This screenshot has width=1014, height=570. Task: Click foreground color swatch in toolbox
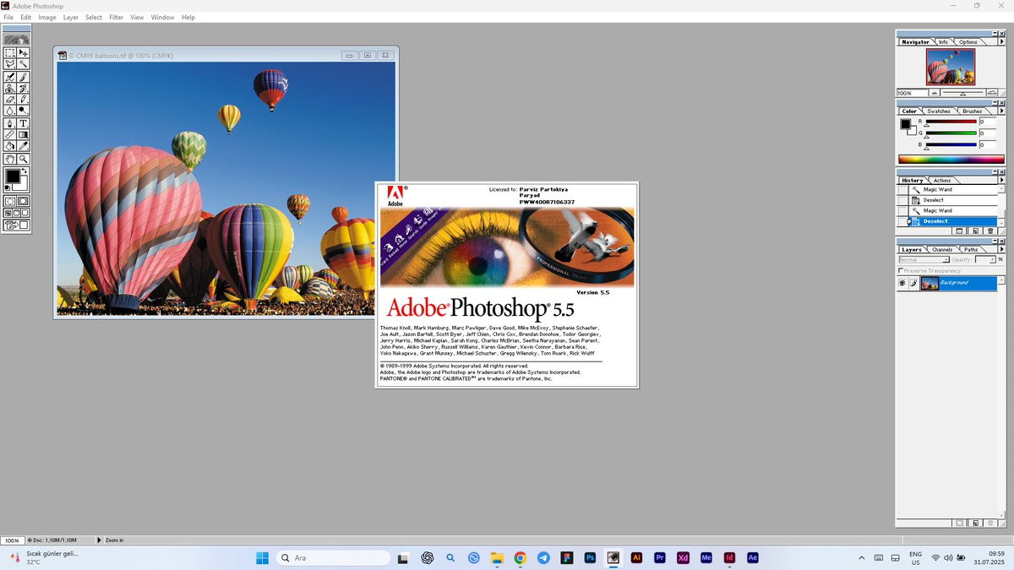13,176
